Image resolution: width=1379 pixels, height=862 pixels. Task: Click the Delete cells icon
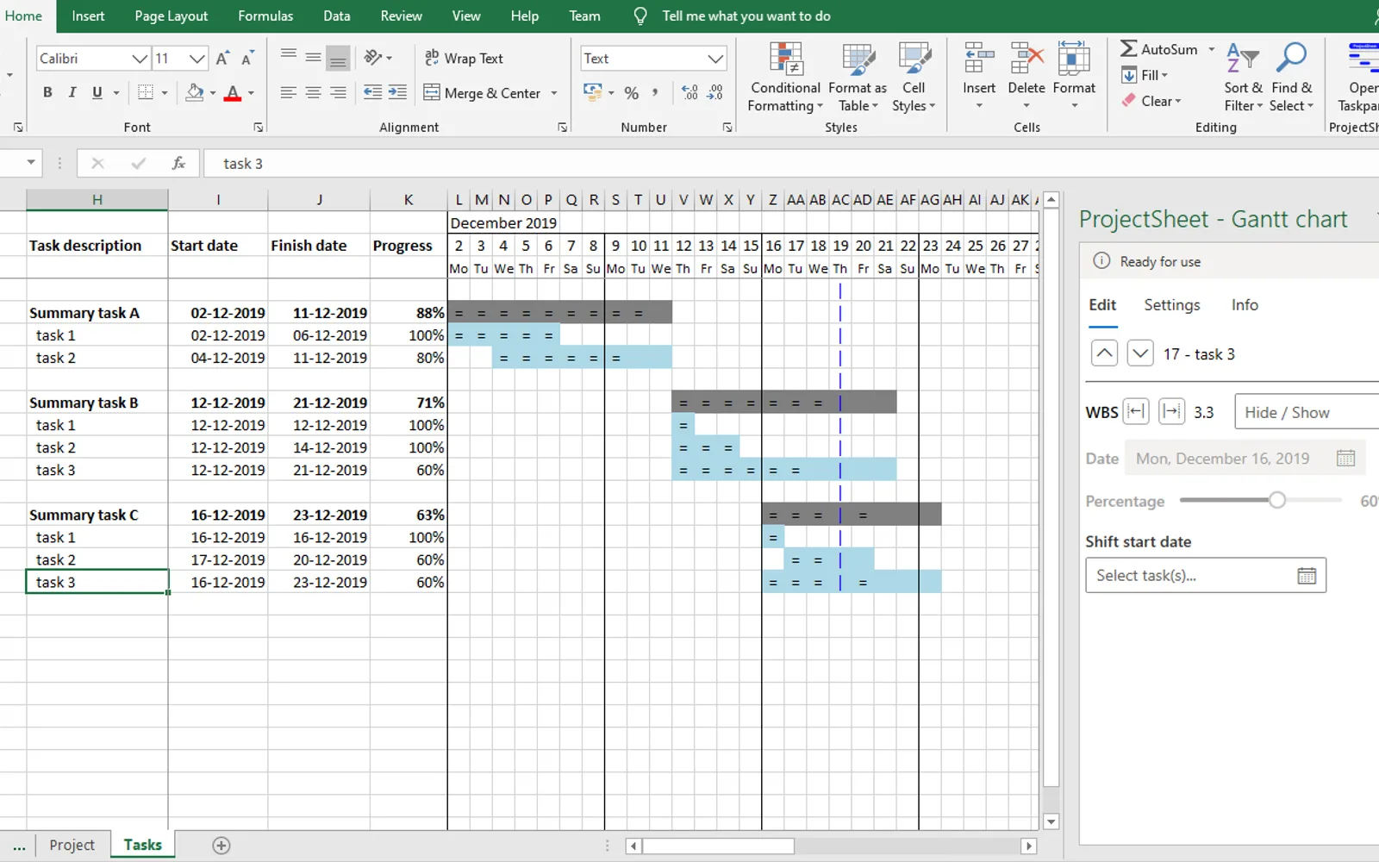[1026, 59]
